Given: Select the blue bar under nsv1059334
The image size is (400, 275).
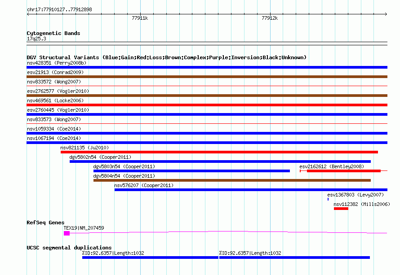Looking at the screenshot, I should click(x=207, y=133).
